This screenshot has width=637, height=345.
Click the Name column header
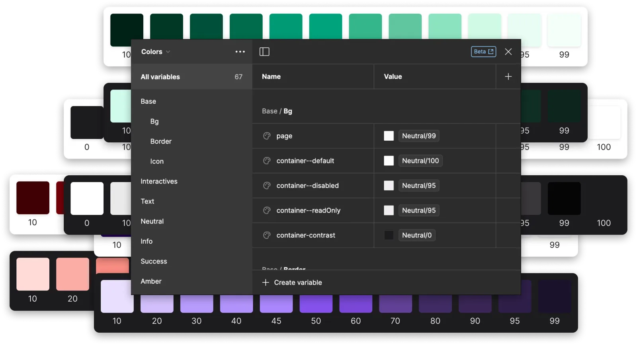tap(271, 77)
